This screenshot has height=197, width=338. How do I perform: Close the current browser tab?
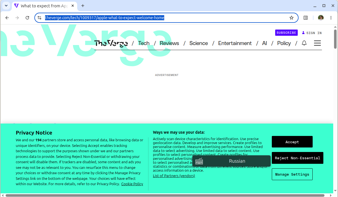coord(72,6)
